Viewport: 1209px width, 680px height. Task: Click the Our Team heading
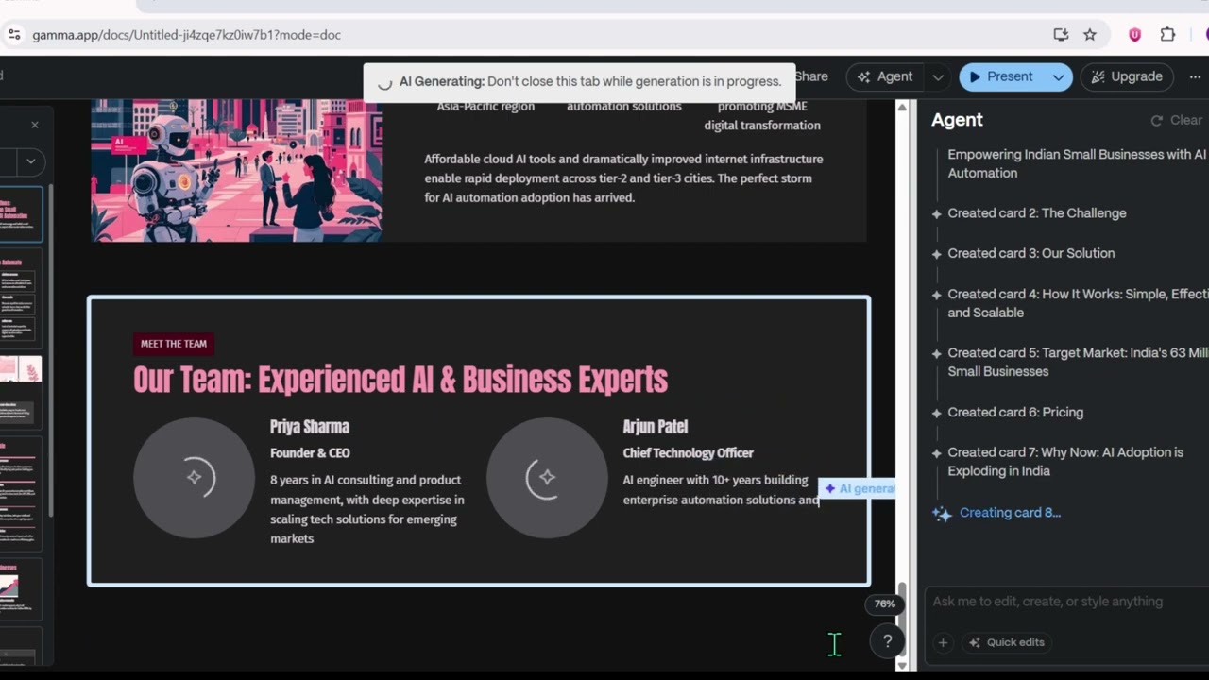400,380
